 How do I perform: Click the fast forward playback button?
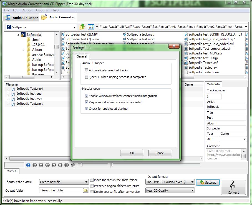[47, 165]
